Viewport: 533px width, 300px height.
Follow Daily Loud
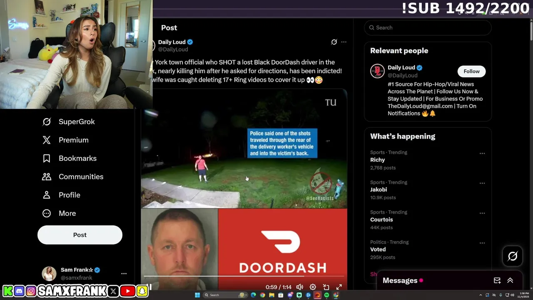[x=471, y=71]
